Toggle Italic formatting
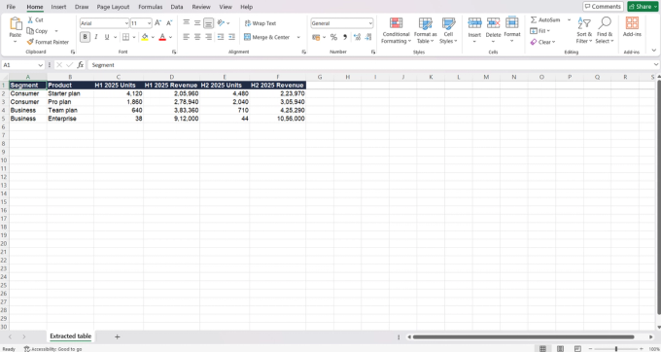 96,37
